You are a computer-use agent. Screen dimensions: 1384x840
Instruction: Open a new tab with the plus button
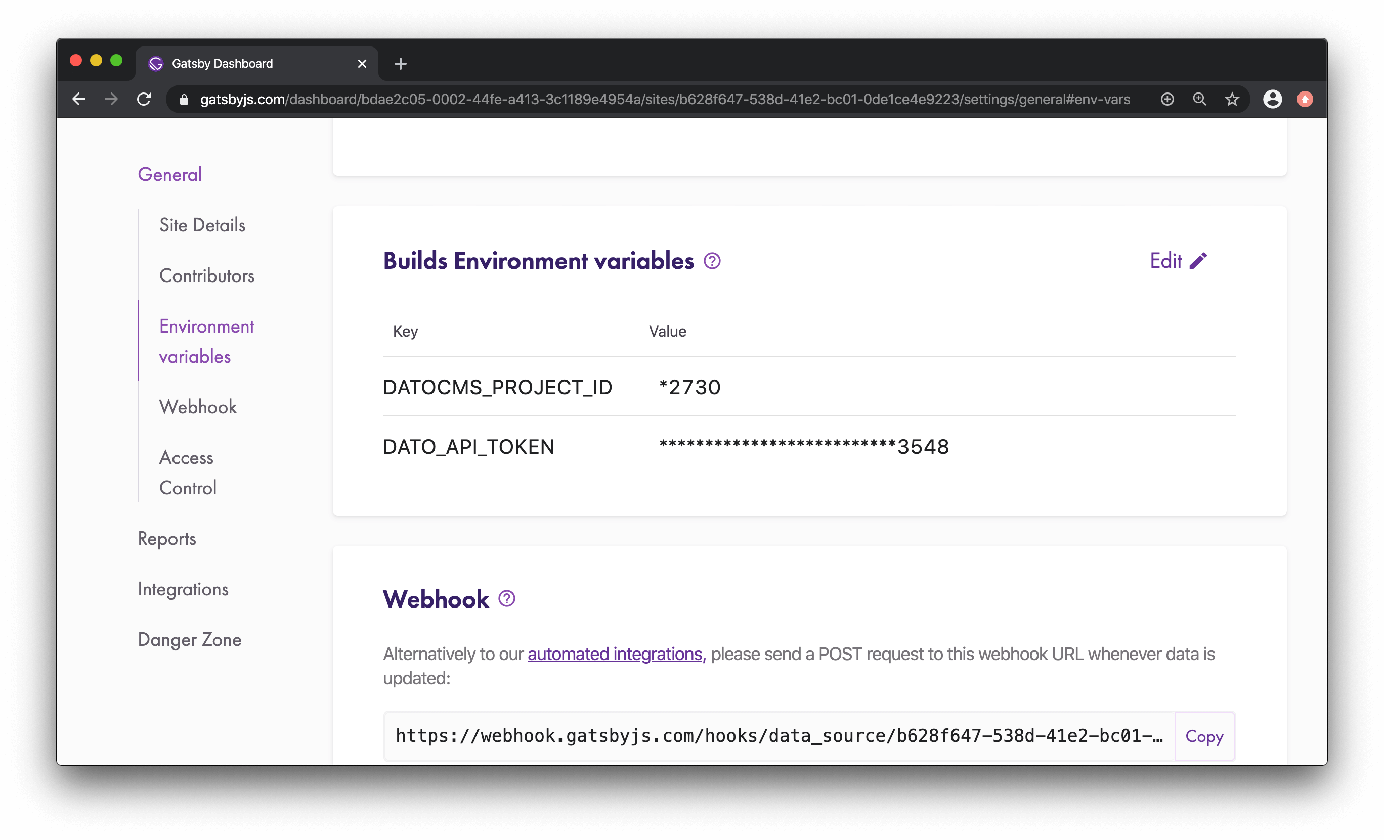tap(401, 64)
